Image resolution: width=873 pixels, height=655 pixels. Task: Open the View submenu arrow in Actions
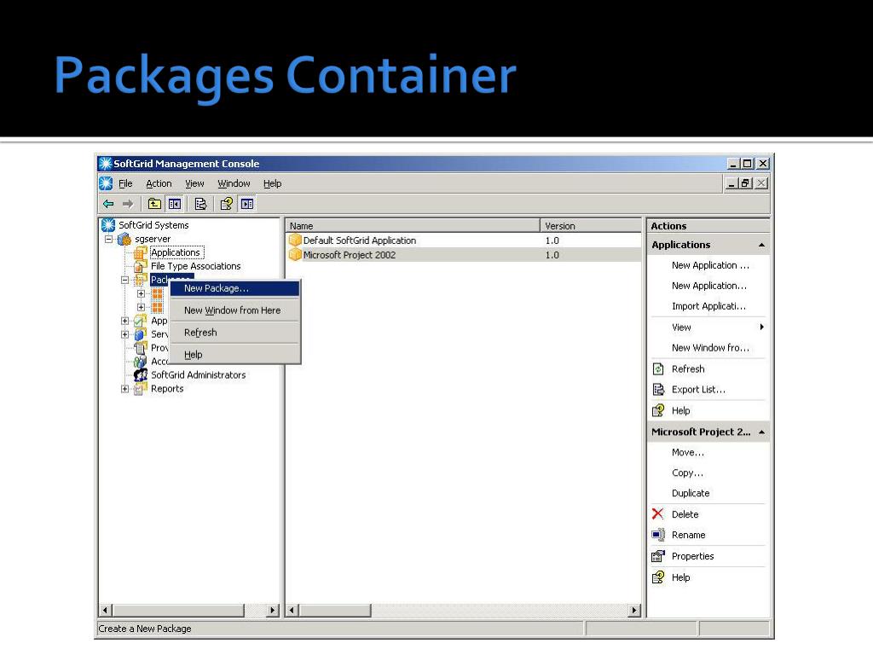coord(761,327)
